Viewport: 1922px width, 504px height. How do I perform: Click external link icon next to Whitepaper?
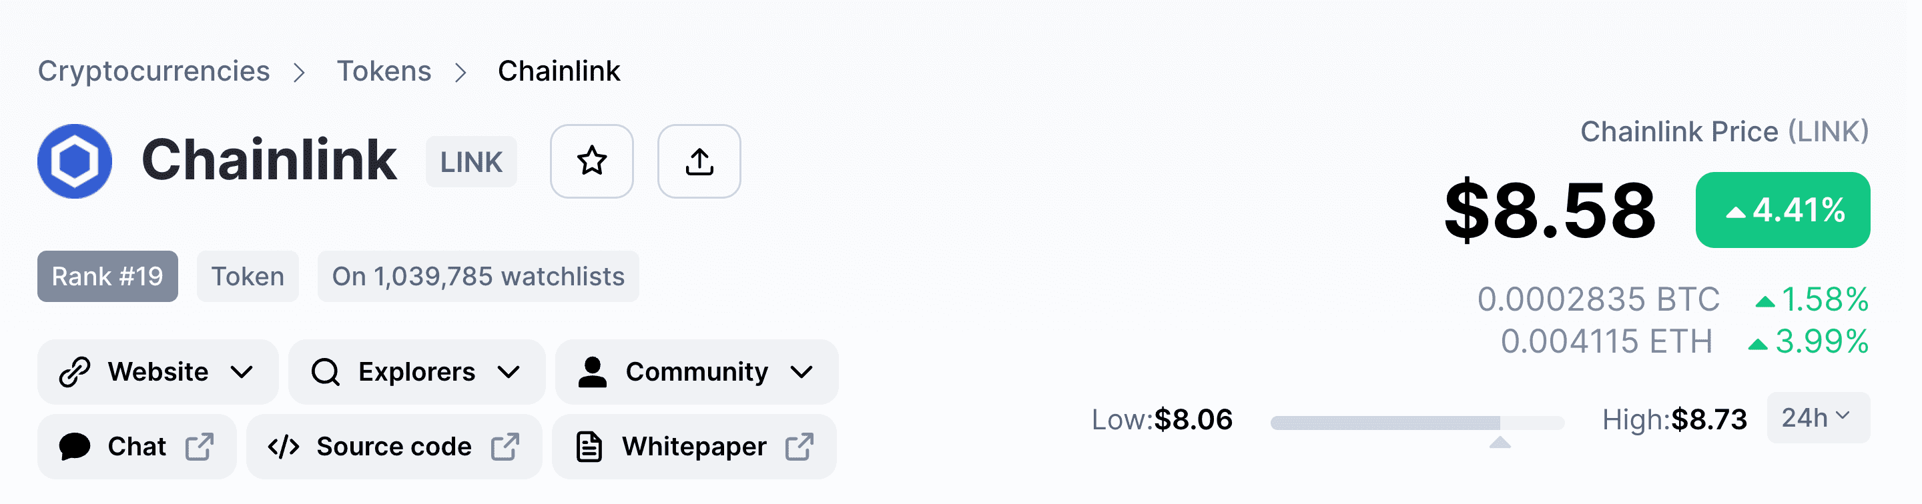(x=799, y=446)
